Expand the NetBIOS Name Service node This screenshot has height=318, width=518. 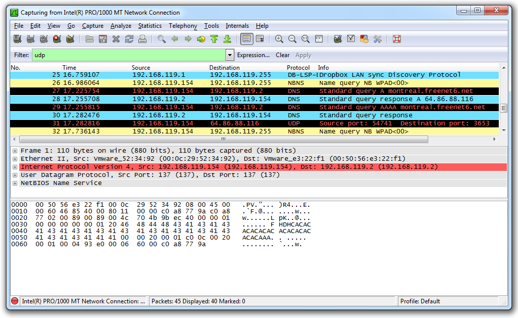click(x=15, y=183)
